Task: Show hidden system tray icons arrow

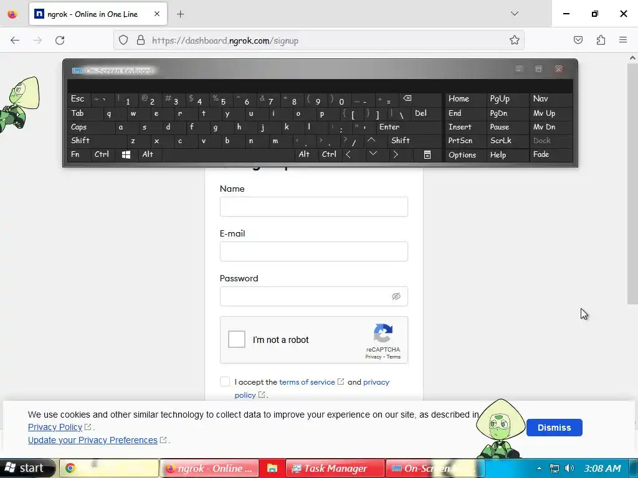Action: pos(539,468)
